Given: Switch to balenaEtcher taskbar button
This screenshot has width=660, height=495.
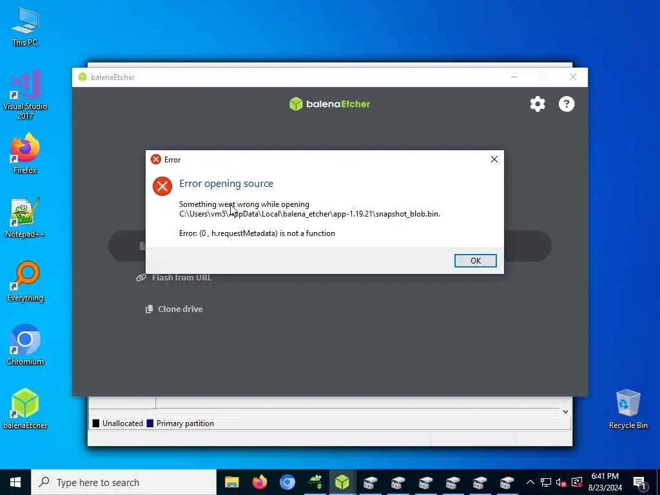Looking at the screenshot, I should (342, 482).
